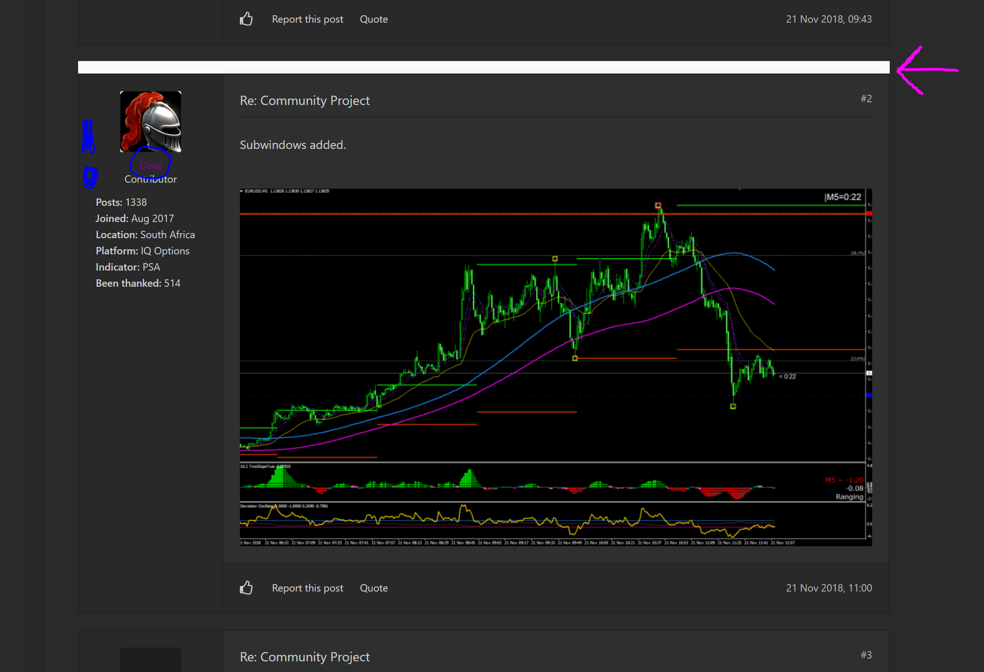Screen dimensions: 984x672
Task: Open Re: Community Project title of post #2
Action: click(305, 100)
